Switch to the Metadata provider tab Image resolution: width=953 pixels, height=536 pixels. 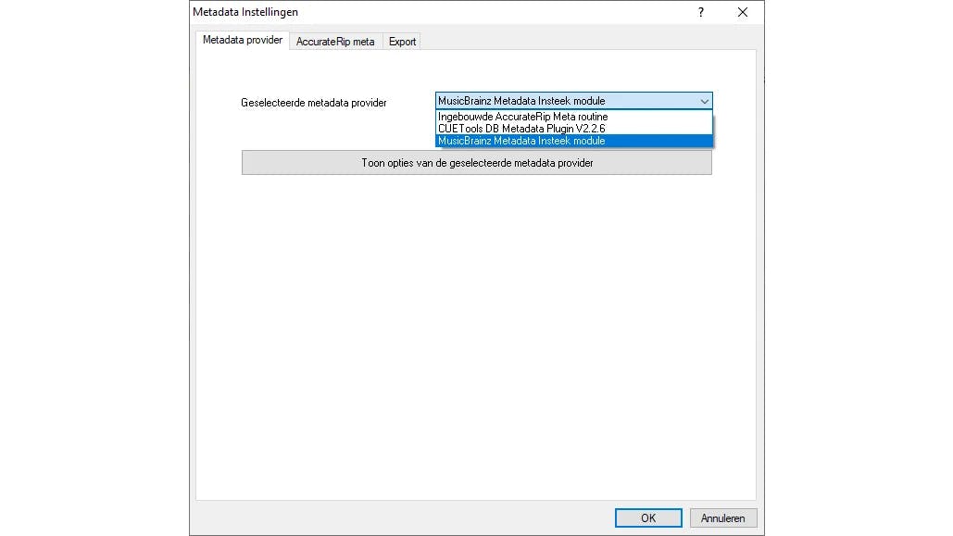click(x=243, y=40)
